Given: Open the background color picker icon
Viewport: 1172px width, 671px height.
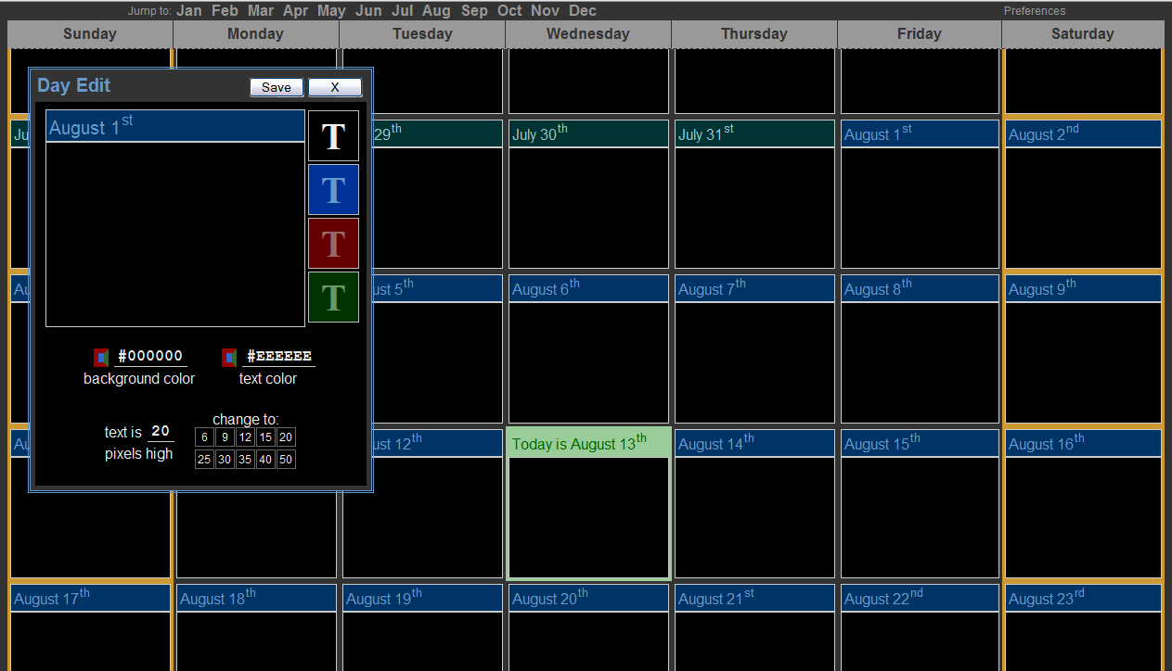Looking at the screenshot, I should (101, 357).
